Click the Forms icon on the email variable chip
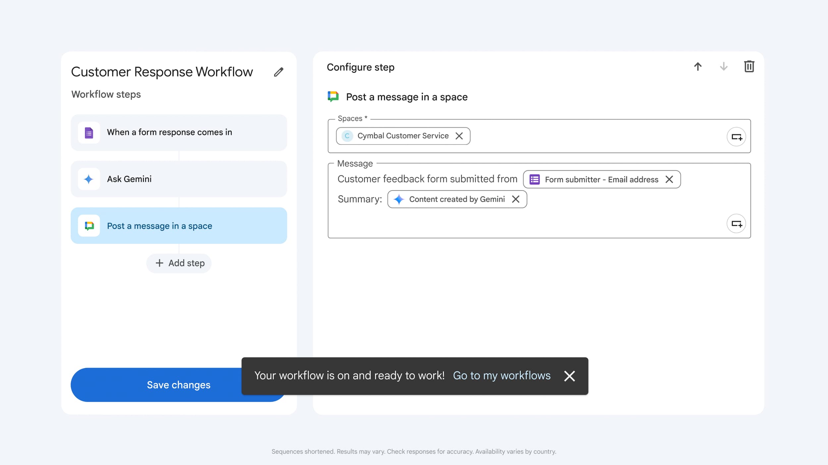This screenshot has height=465, width=828. tap(534, 179)
